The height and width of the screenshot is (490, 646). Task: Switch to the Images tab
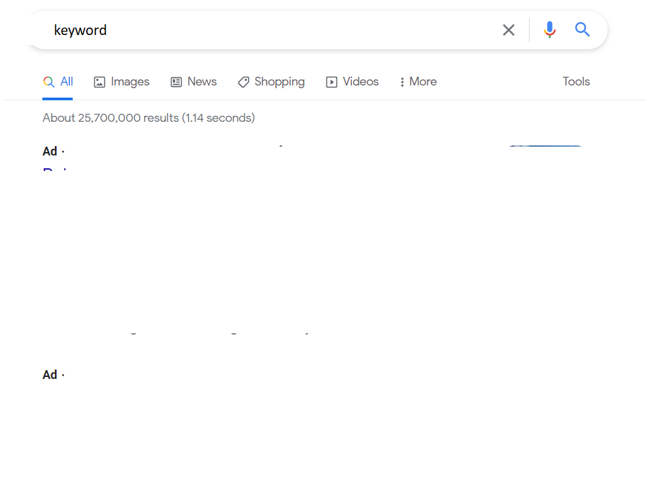[x=122, y=81]
